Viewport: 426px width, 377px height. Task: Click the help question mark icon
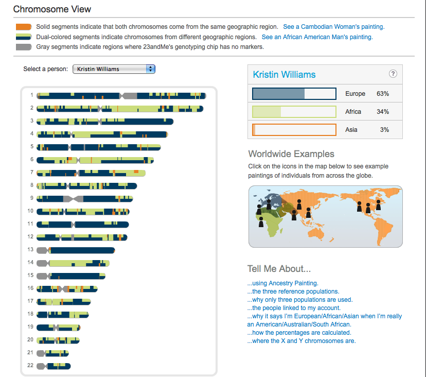click(393, 74)
